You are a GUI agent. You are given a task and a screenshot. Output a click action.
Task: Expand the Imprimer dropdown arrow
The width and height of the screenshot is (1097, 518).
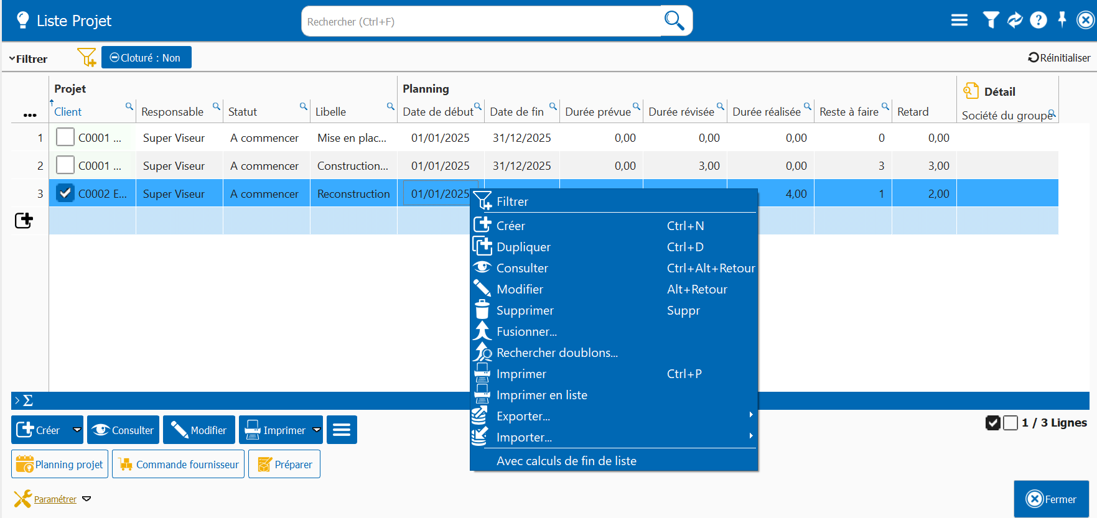point(317,430)
